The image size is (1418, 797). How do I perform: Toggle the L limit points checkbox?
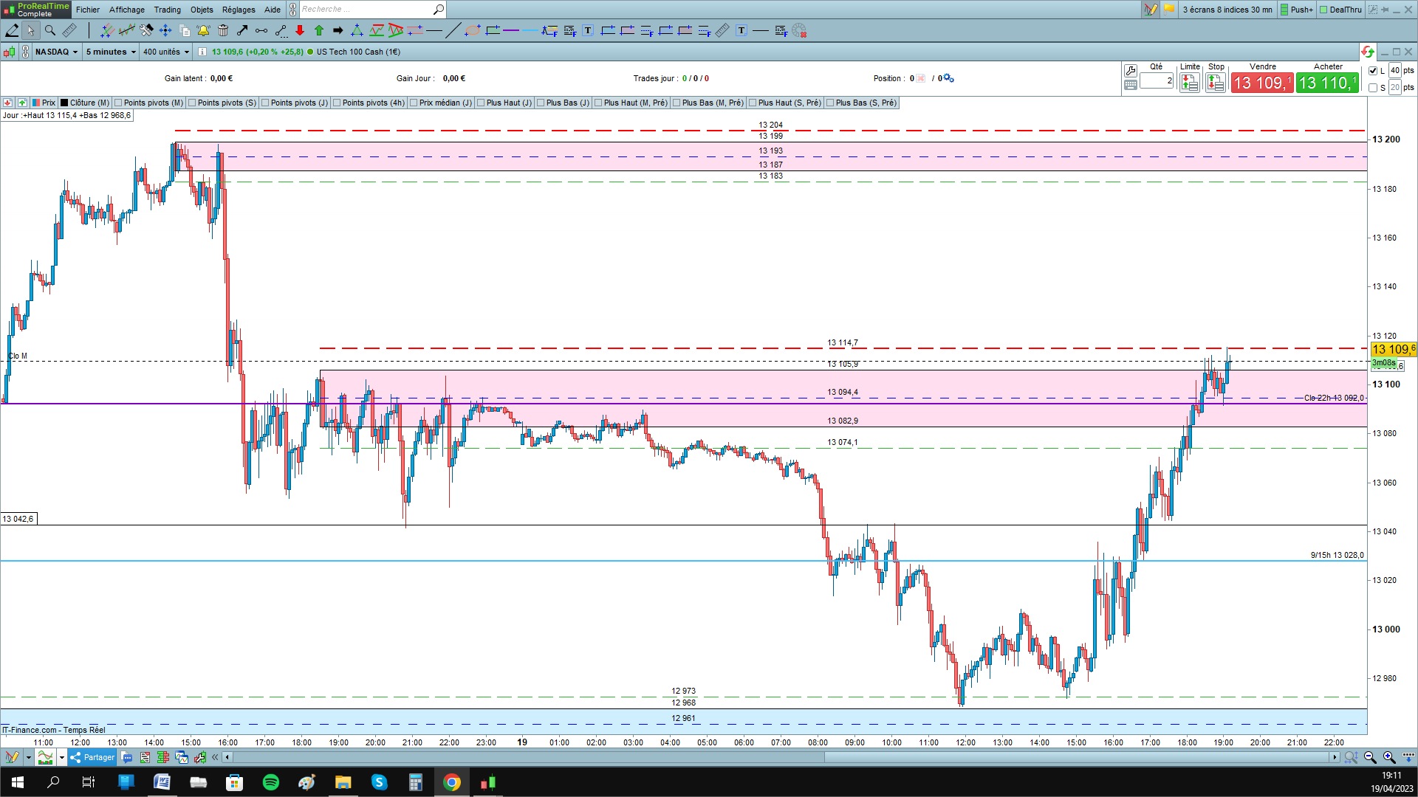click(1373, 71)
